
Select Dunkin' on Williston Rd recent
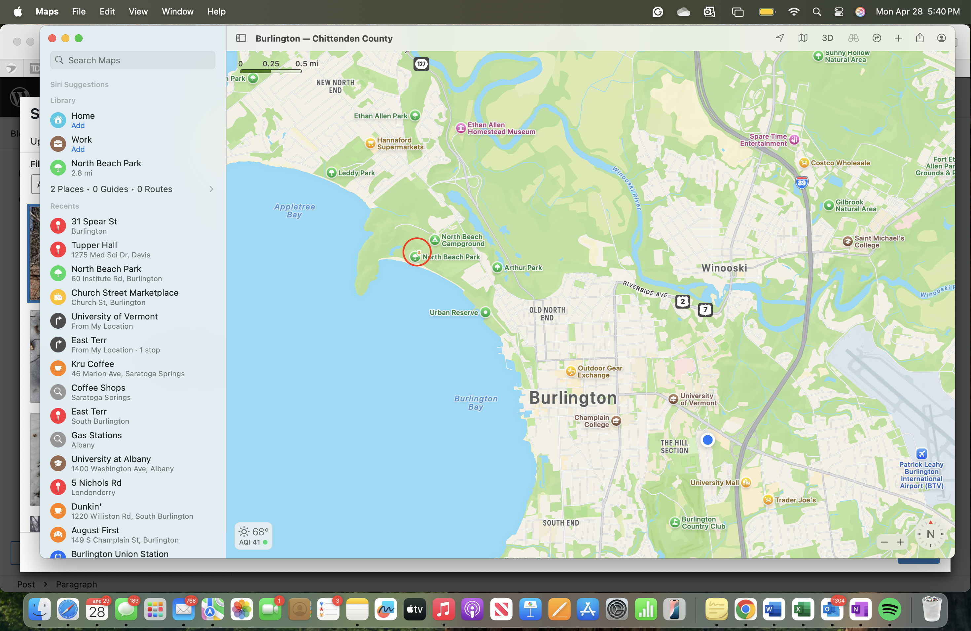pyautogui.click(x=132, y=511)
